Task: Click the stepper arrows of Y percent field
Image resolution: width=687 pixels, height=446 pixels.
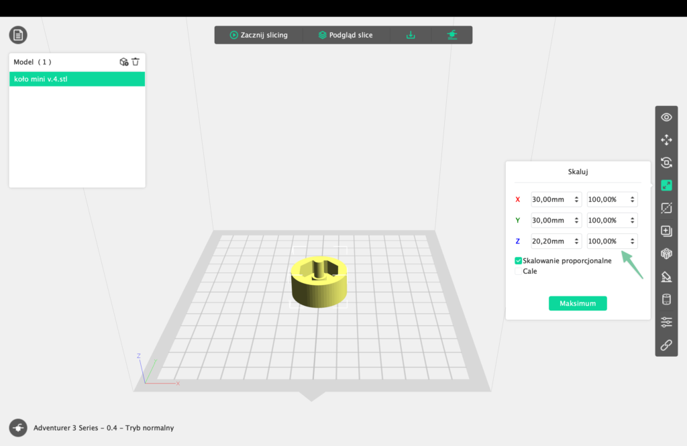Action: (632, 221)
